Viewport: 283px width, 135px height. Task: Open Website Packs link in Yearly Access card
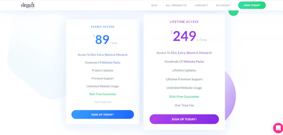(111, 63)
